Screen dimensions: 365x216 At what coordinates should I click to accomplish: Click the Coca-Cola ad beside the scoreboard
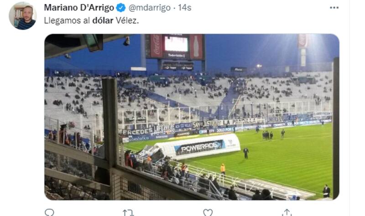pos(156,46)
